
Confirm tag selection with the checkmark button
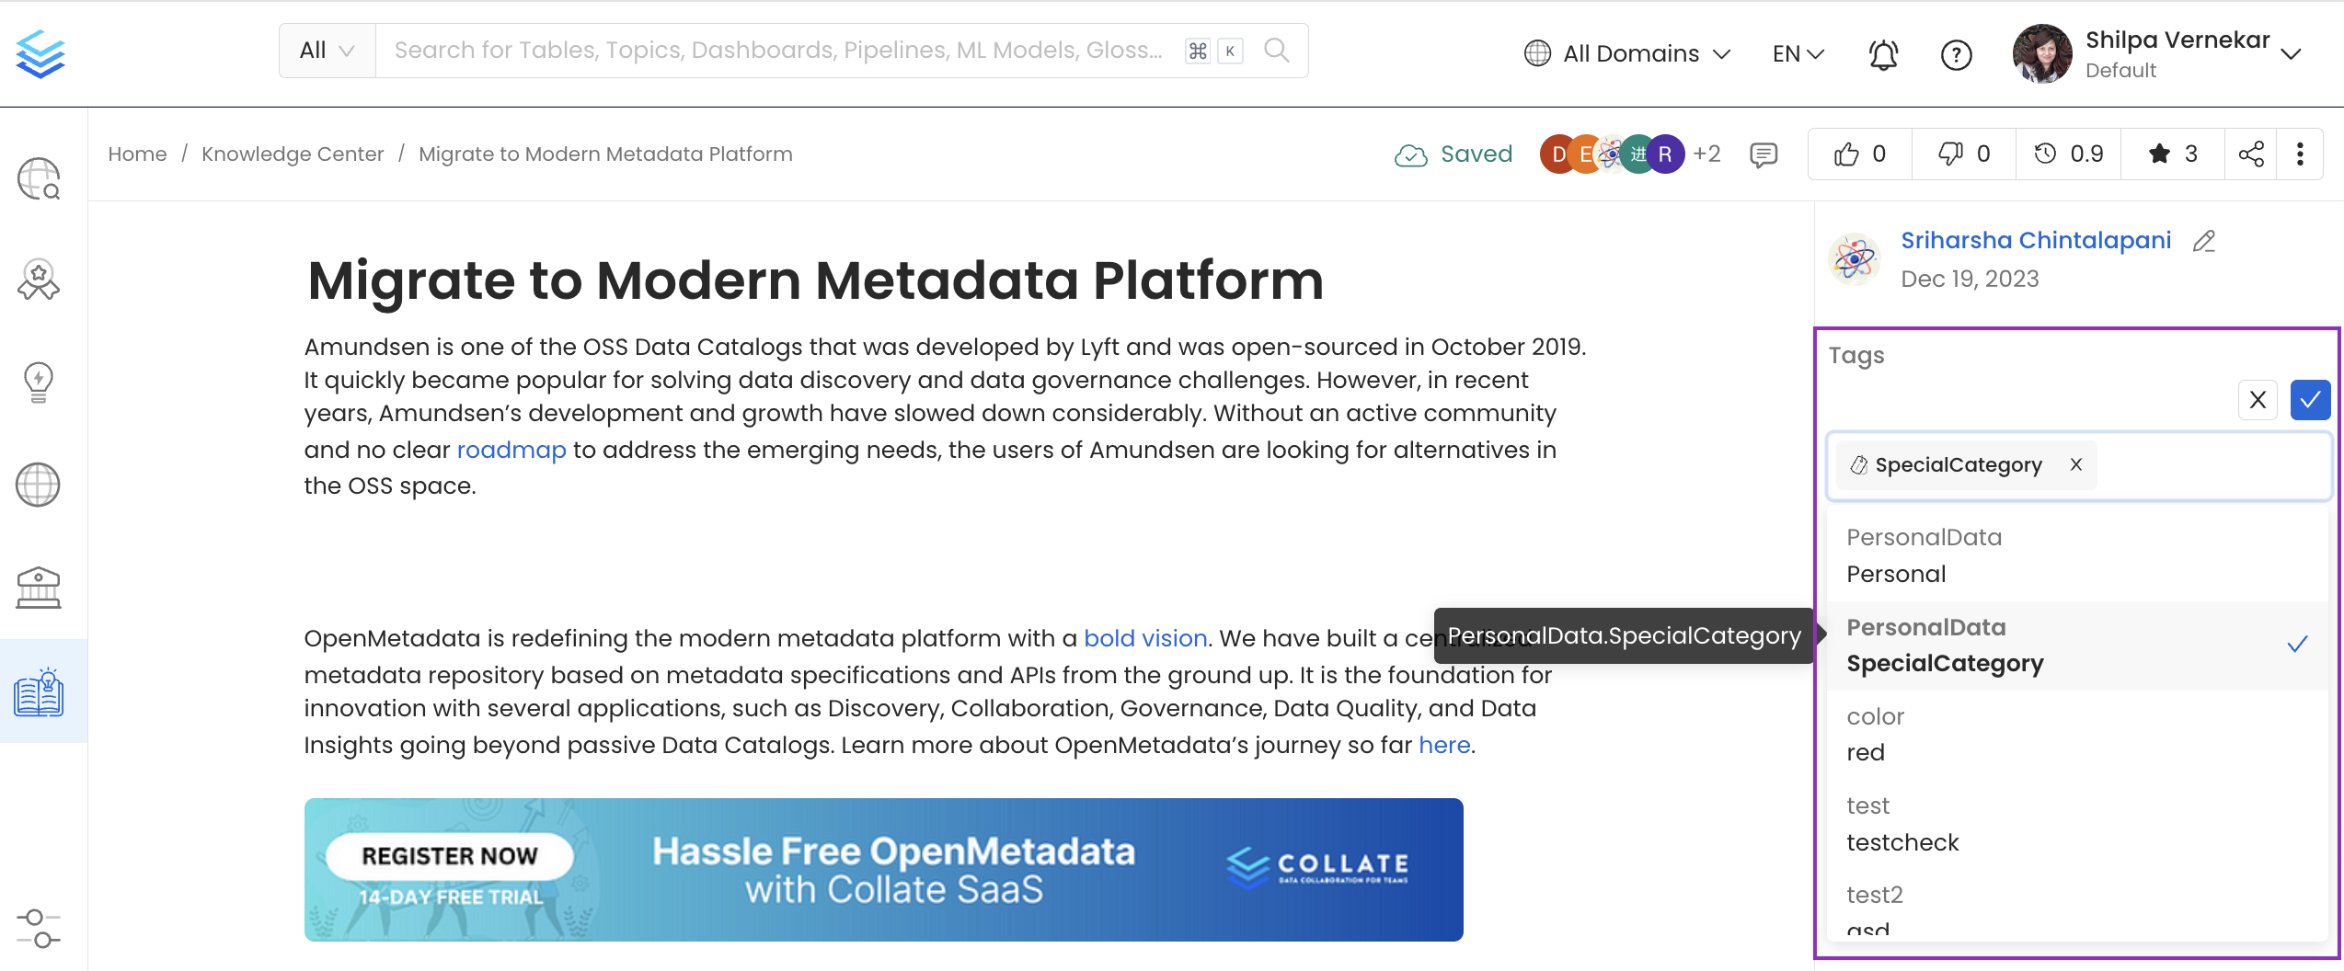click(x=2310, y=400)
